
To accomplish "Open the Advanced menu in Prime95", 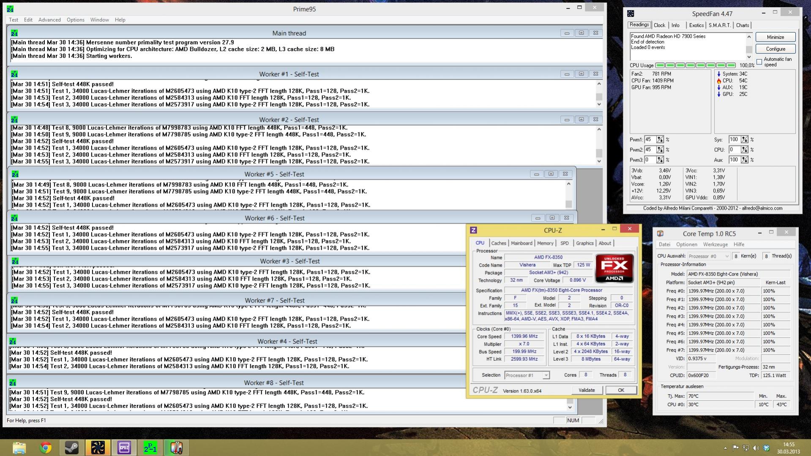I will tap(49, 20).
